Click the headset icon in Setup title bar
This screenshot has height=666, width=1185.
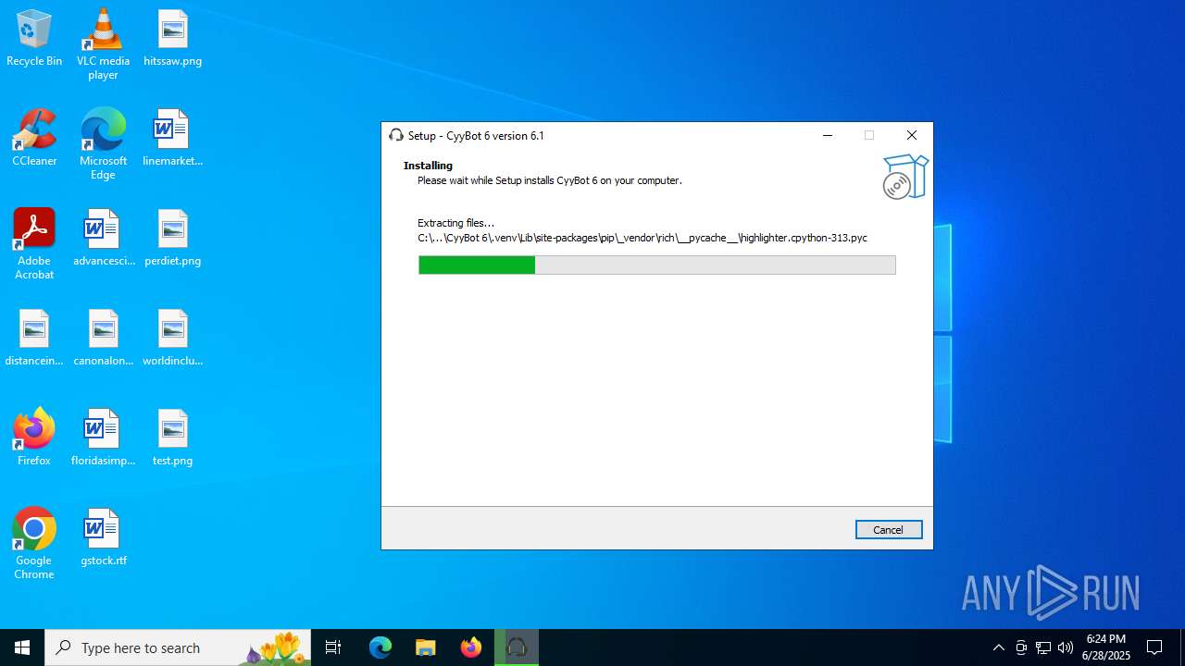pyautogui.click(x=396, y=135)
